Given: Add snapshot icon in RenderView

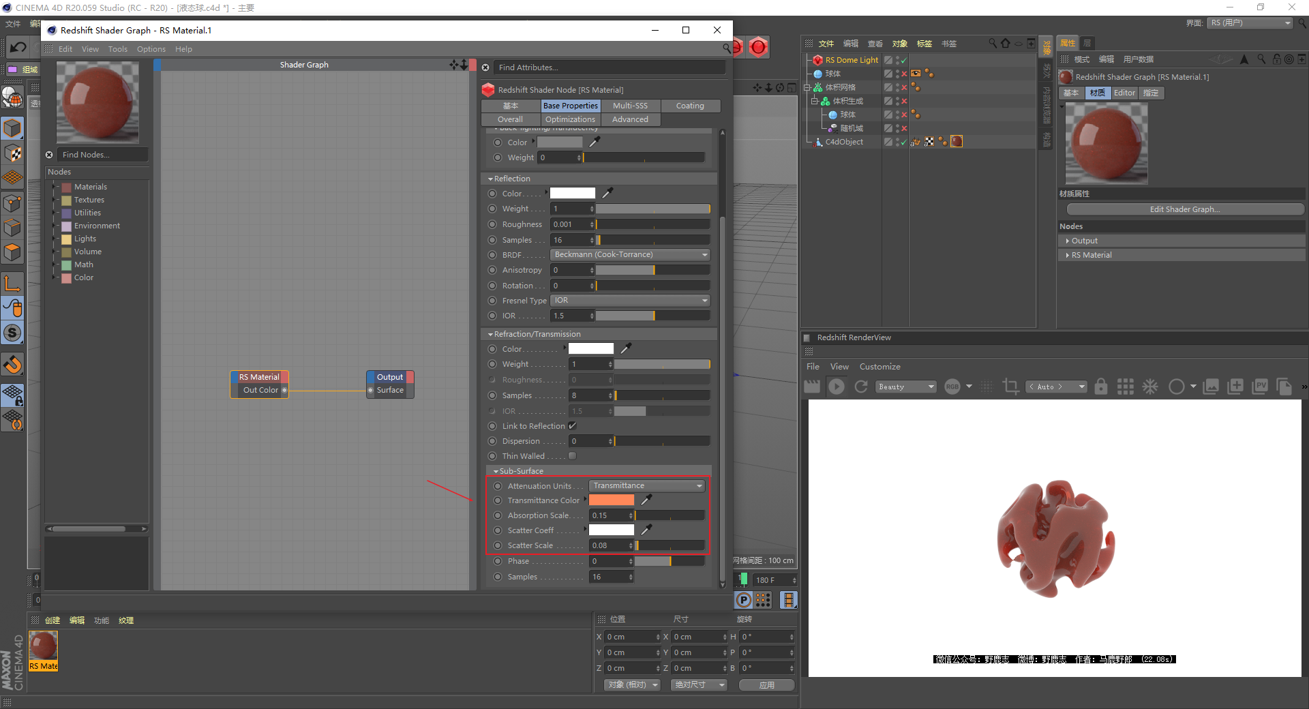Looking at the screenshot, I should point(1235,387).
